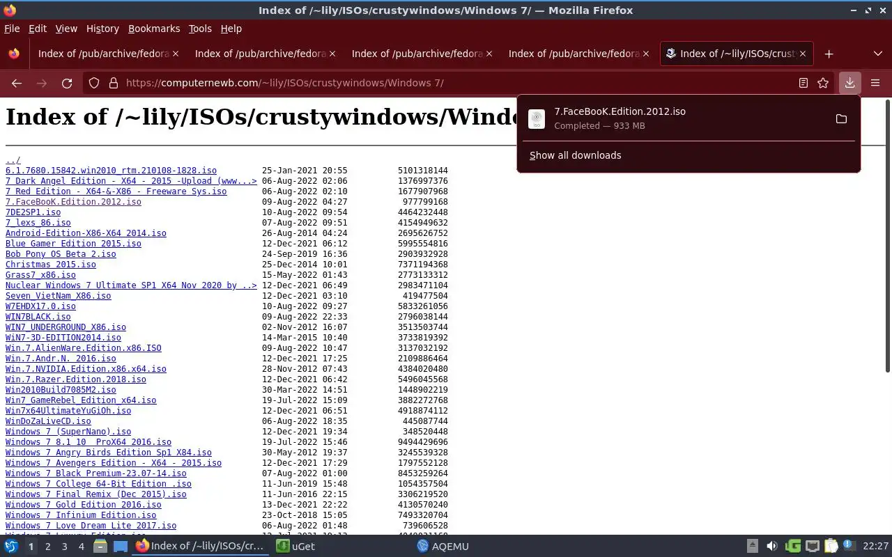Open the file manager drawer icon in taskbar

[x=100, y=547]
